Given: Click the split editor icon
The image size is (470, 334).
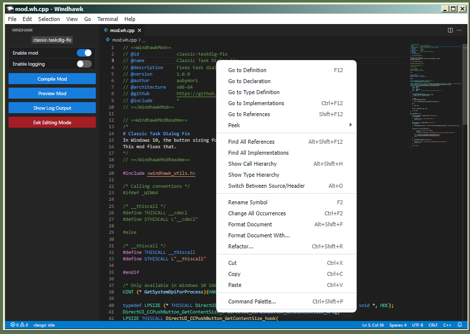Looking at the screenshot, I should point(450,30).
